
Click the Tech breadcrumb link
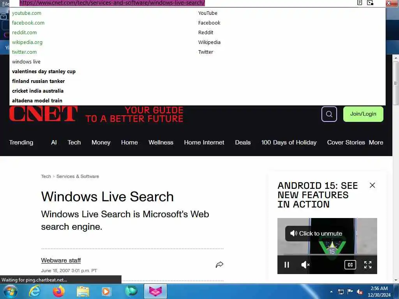coord(46,176)
